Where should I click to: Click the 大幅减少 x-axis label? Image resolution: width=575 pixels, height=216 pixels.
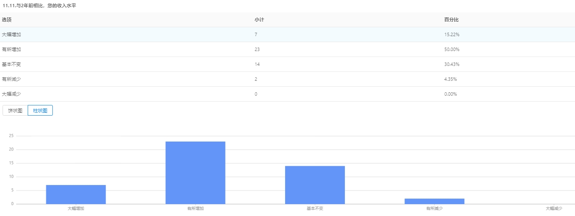(x=554, y=209)
